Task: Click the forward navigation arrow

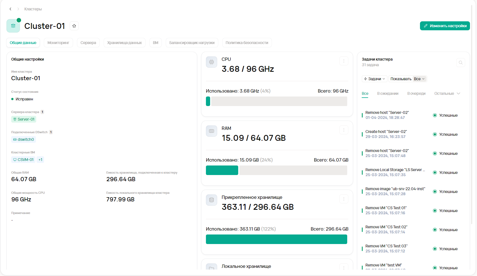Action: [x=18, y=9]
